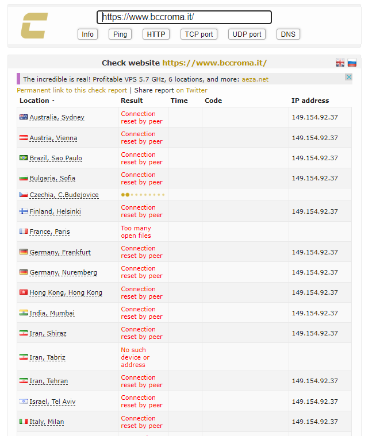Click the Info button
This screenshot has height=436, width=380.
click(x=87, y=34)
